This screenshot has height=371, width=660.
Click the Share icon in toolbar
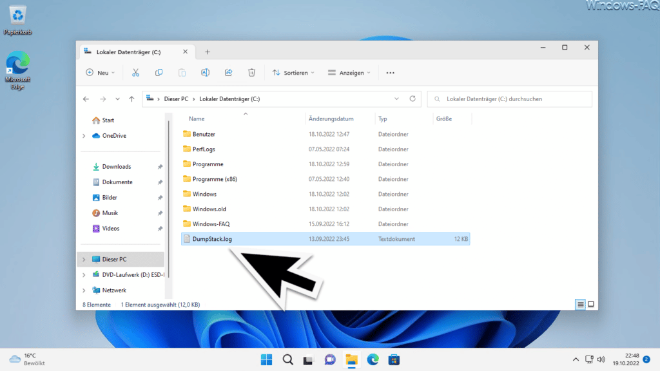click(228, 73)
